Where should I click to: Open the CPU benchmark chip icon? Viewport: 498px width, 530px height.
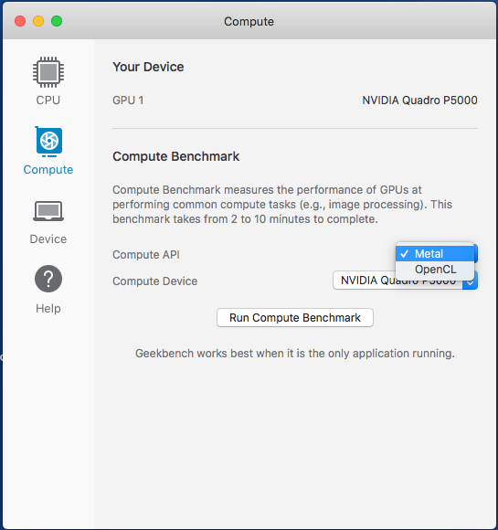[48, 72]
